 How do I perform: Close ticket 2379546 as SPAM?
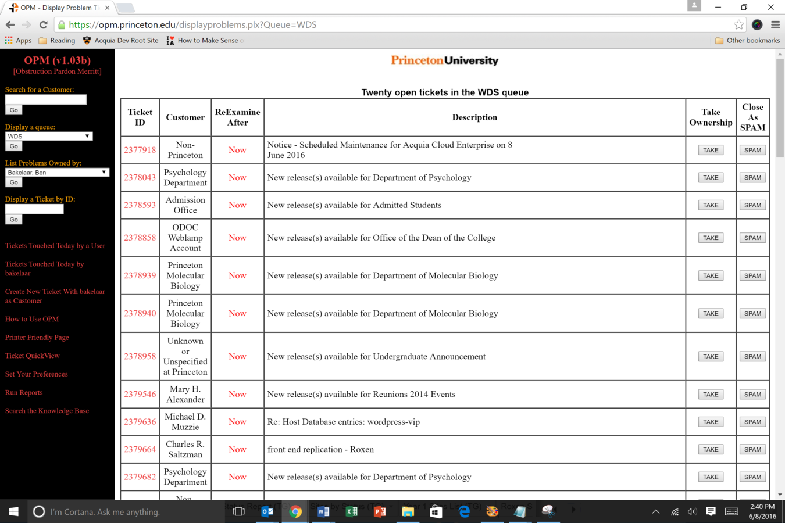coord(752,395)
